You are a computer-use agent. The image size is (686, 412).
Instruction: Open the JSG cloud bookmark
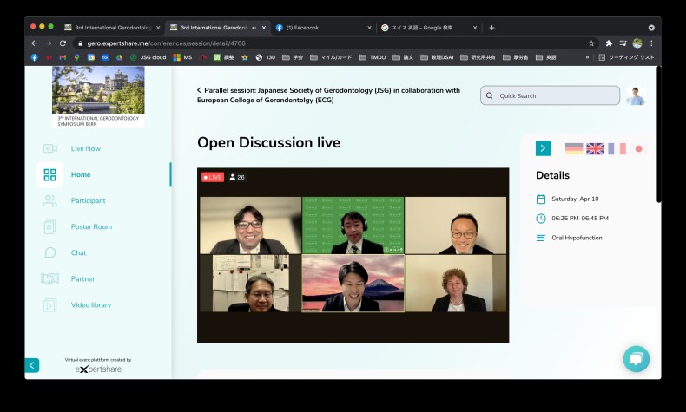coord(148,57)
